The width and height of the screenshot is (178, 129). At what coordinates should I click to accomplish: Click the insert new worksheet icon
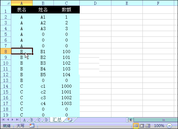click(x=70, y=120)
